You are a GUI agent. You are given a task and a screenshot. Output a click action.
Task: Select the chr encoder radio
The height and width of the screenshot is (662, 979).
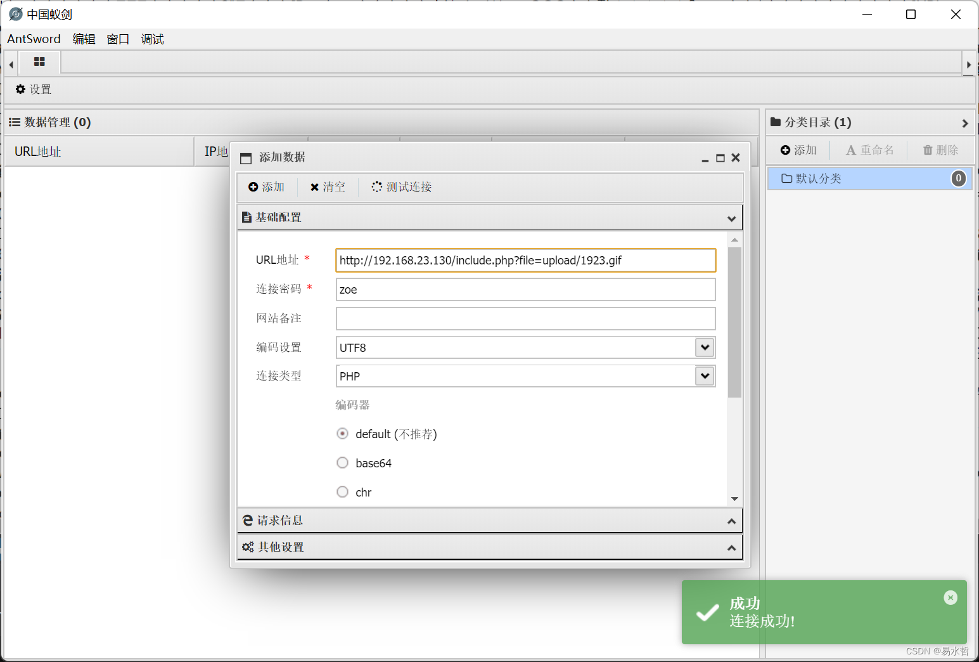pos(342,492)
